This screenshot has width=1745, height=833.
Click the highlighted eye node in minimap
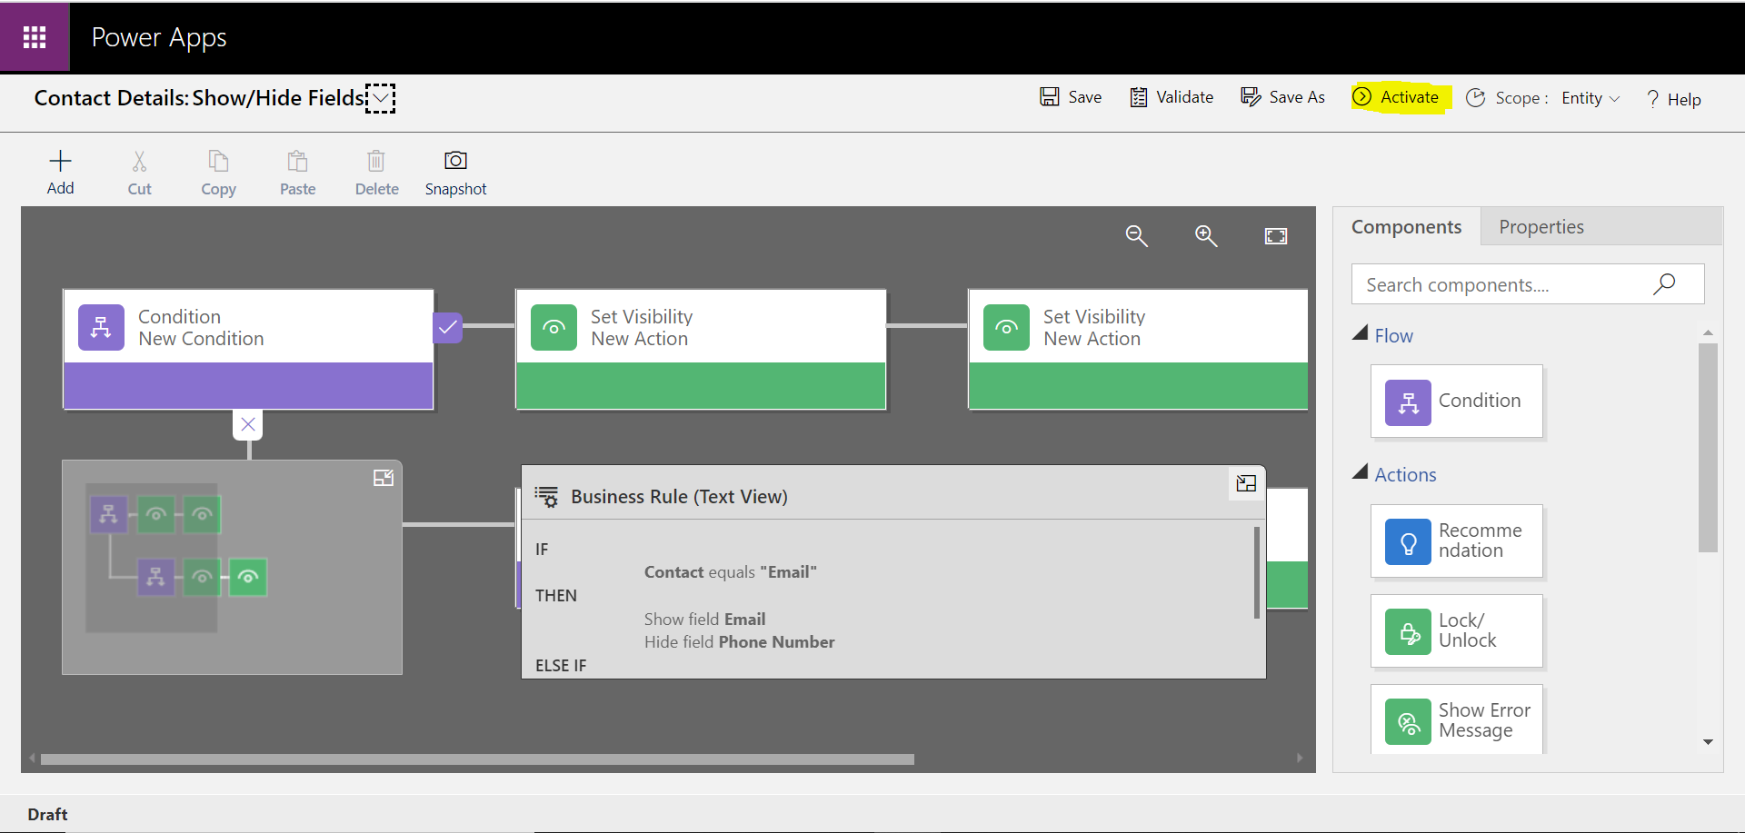coord(248,577)
